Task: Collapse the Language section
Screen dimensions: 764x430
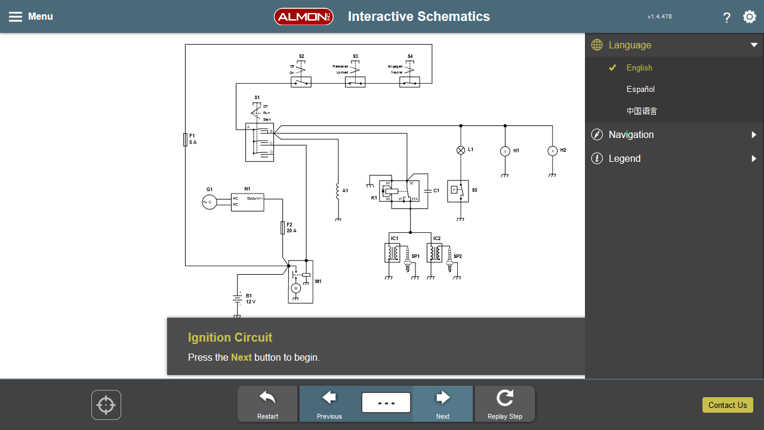Action: pyautogui.click(x=754, y=45)
